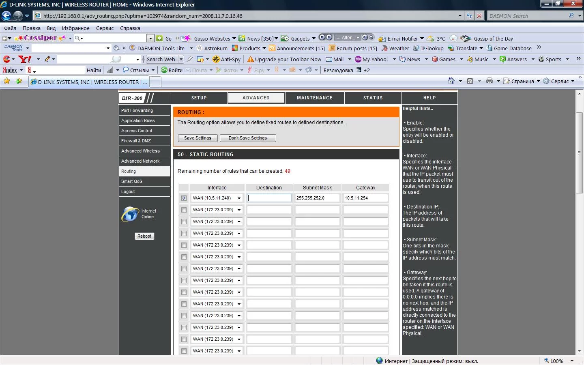Image resolution: width=584 pixels, height=365 pixels.
Task: Uncheck the first static route checkbox
Action: tap(184, 198)
